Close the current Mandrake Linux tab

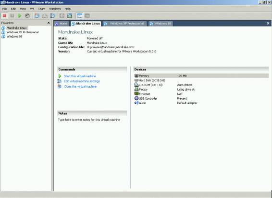268,23
